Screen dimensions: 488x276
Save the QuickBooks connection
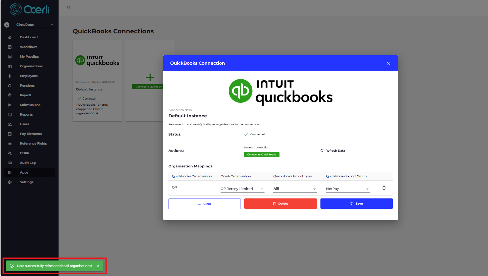point(356,204)
